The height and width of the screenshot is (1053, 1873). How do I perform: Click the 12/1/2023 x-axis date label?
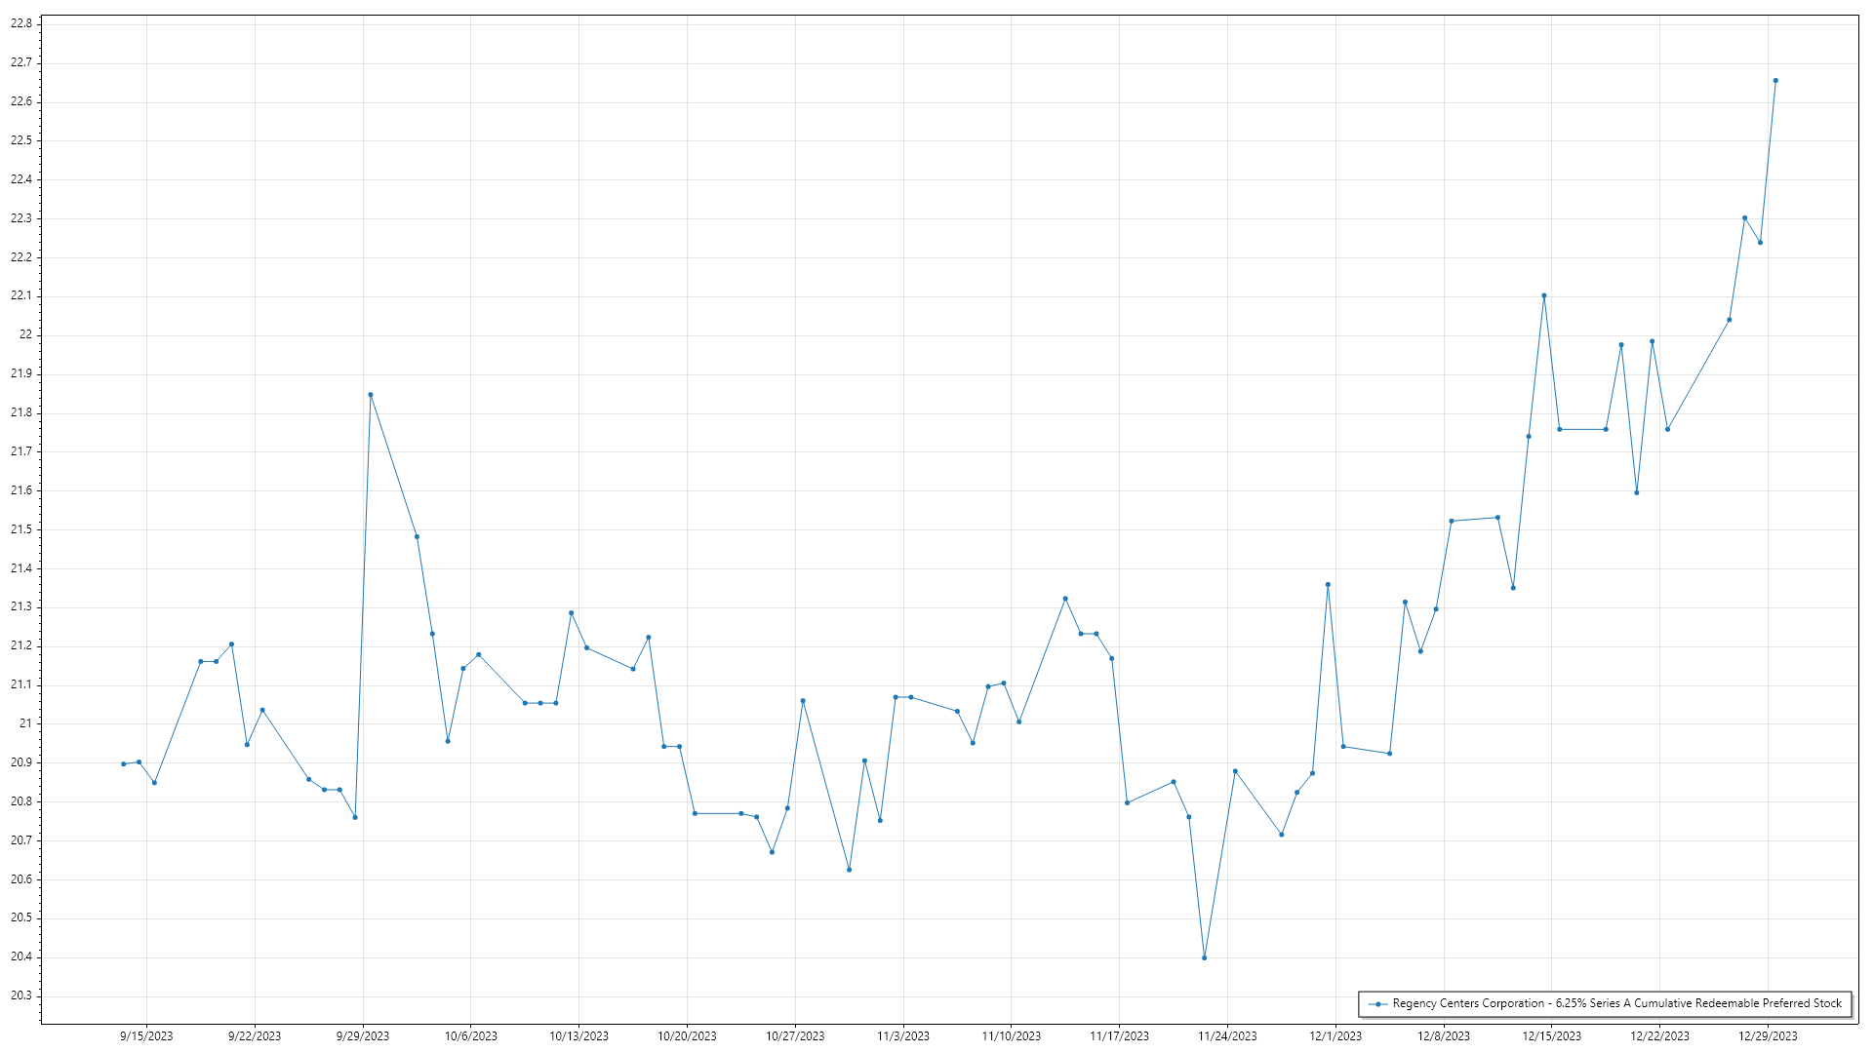click(1335, 1036)
